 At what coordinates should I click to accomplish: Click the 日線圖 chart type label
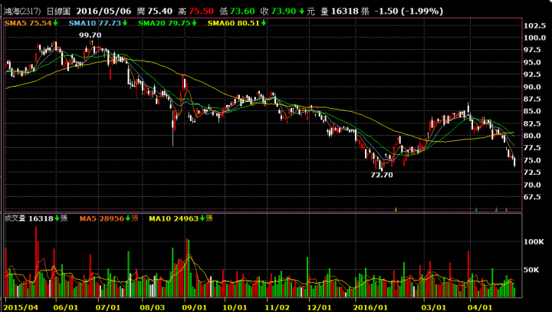[x=59, y=11]
